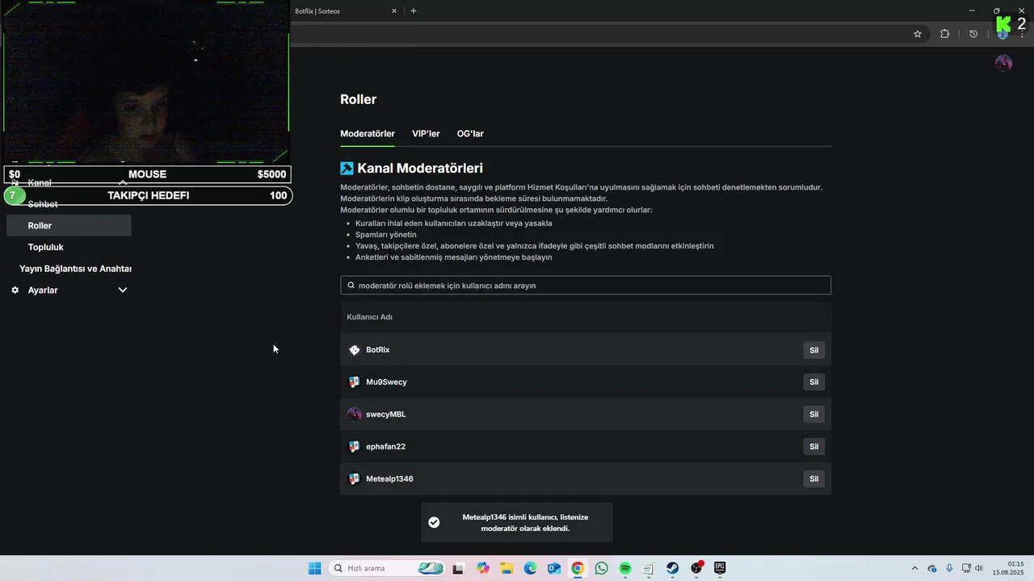Switch to the VIP'ler tab
This screenshot has height=581, width=1034.
pyautogui.click(x=426, y=134)
